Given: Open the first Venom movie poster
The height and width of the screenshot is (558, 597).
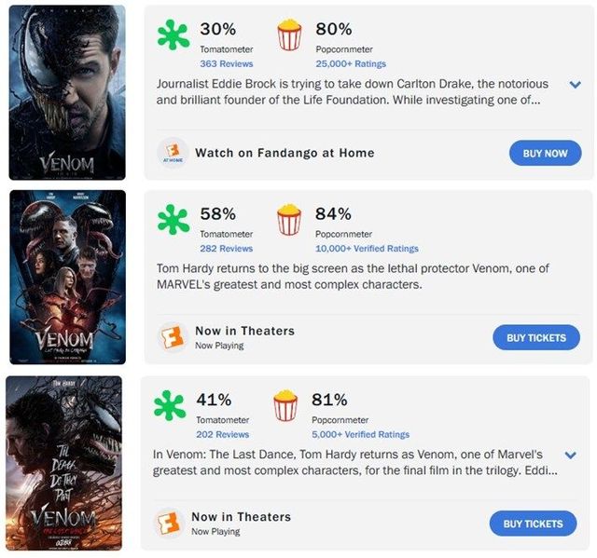Looking at the screenshot, I should (67, 92).
